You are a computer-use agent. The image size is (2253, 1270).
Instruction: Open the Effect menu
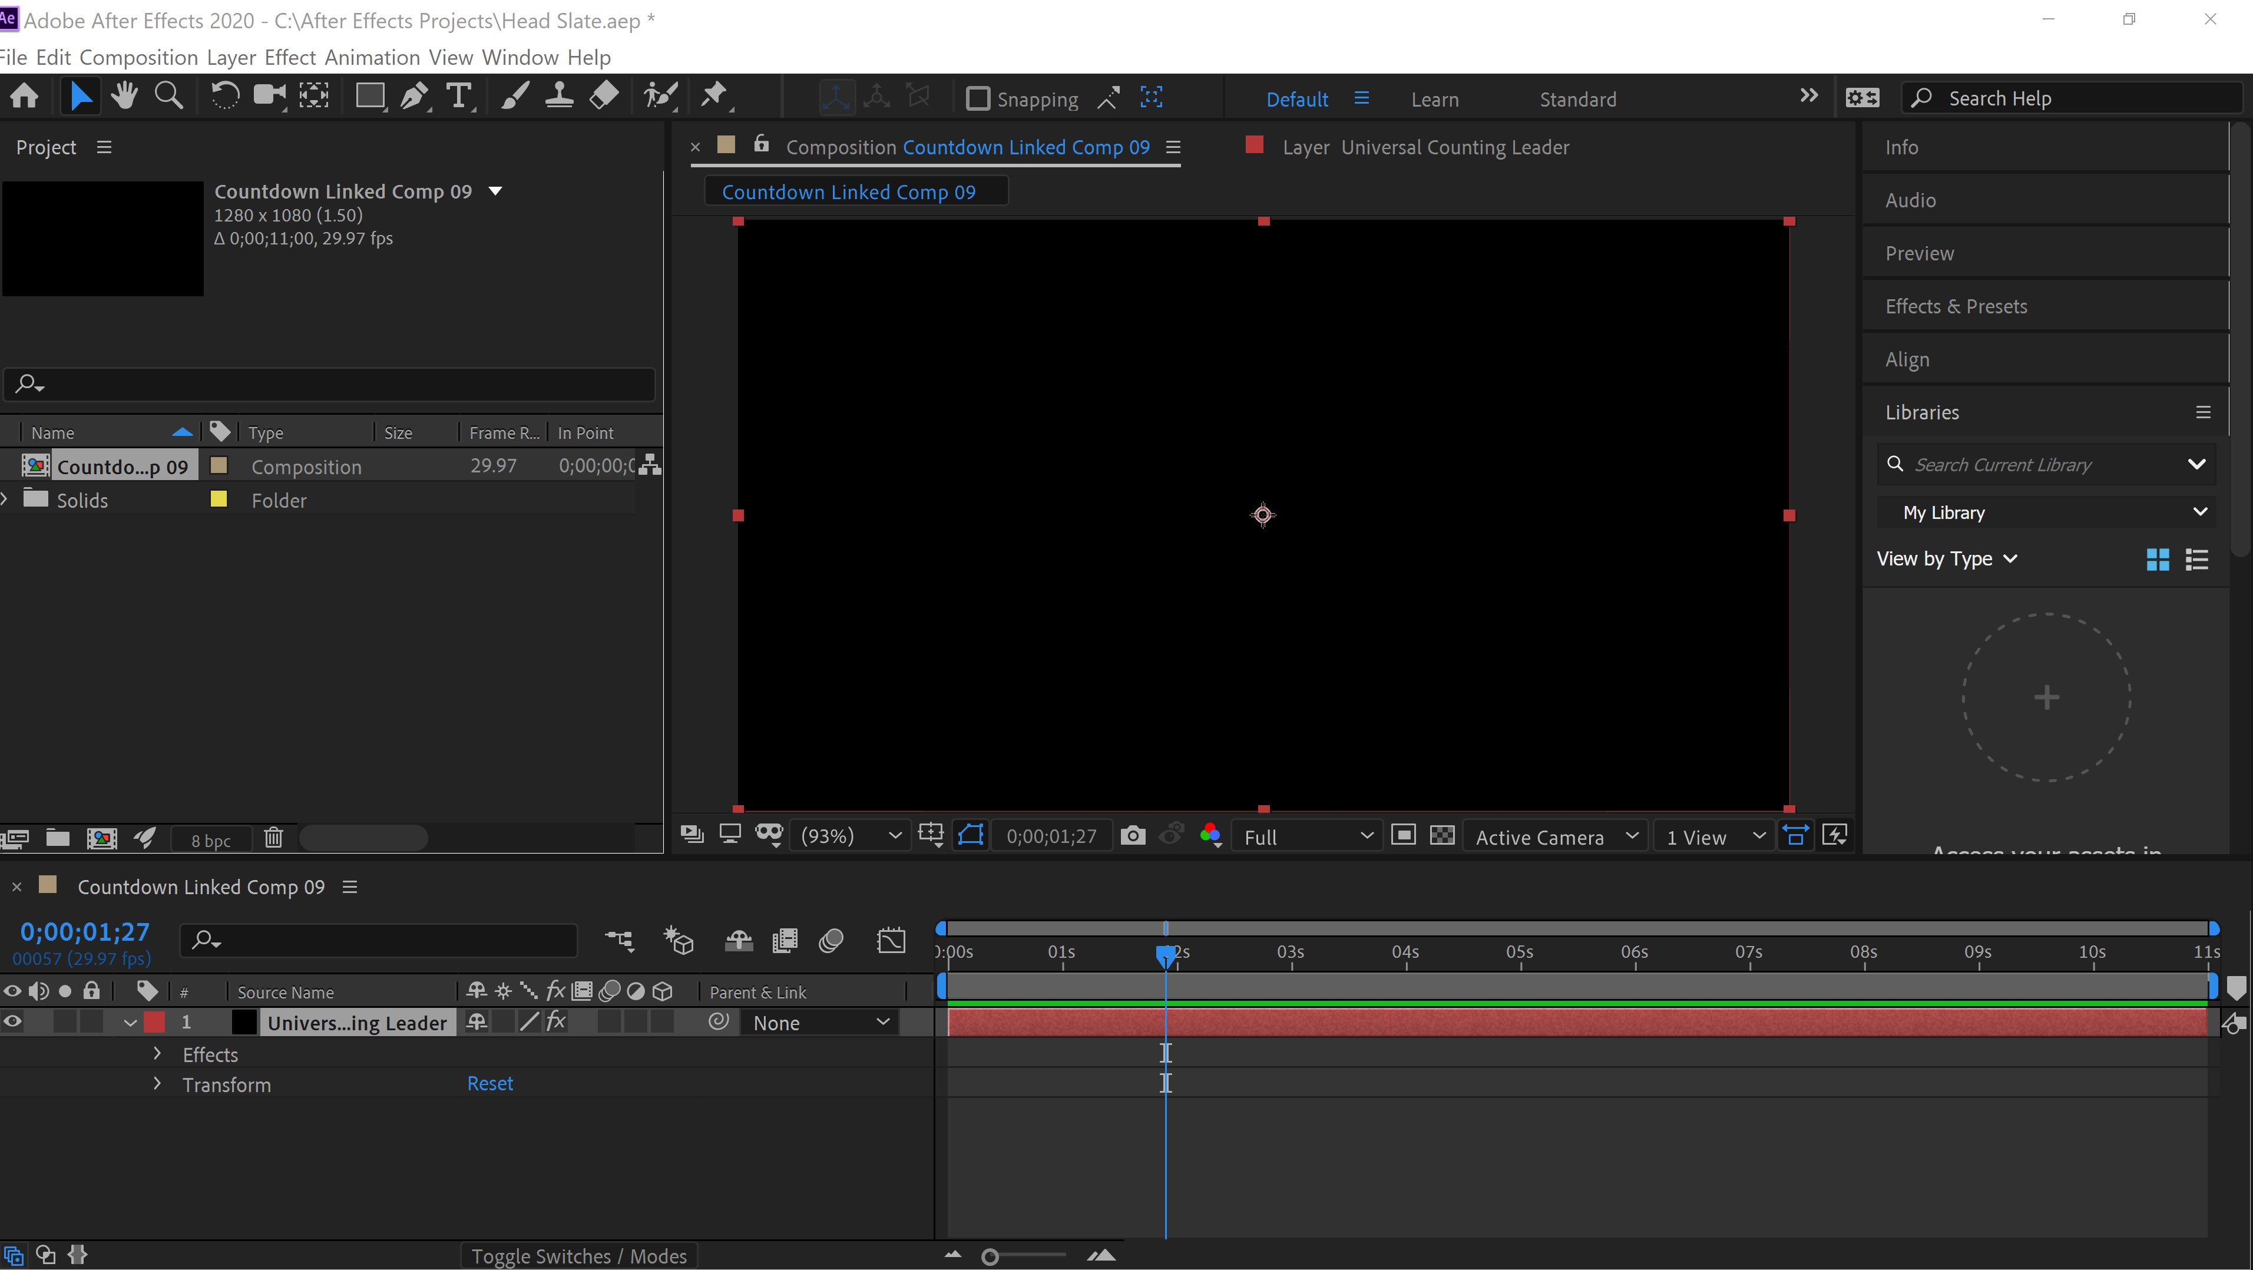click(x=289, y=57)
